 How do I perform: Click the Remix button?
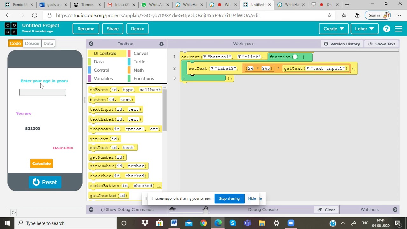pyautogui.click(x=137, y=29)
